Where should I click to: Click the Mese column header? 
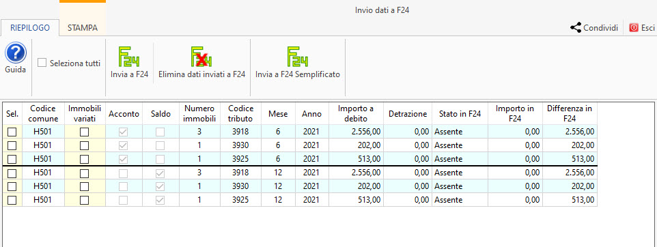point(278,113)
